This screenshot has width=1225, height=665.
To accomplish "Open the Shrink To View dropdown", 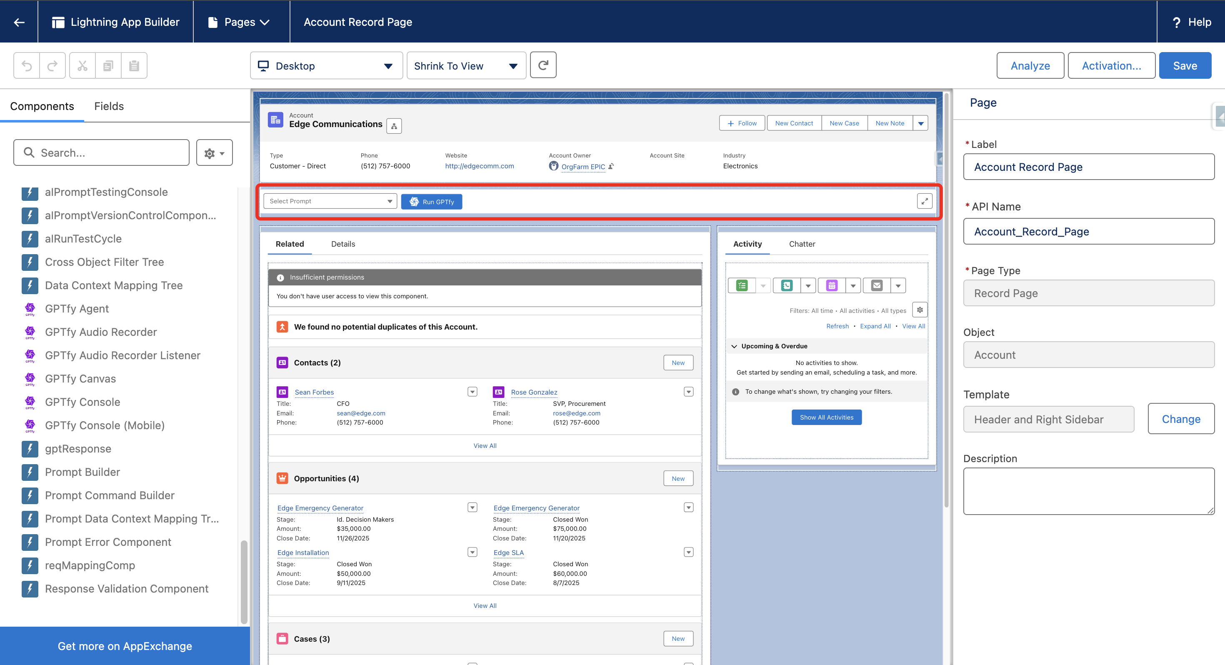I will click(x=465, y=66).
